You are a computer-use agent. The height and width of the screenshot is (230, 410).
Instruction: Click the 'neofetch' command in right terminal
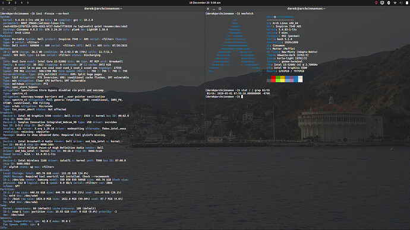coord(247,14)
